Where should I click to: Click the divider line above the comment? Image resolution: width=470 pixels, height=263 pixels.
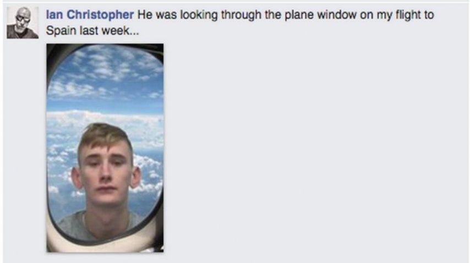click(x=235, y=2)
